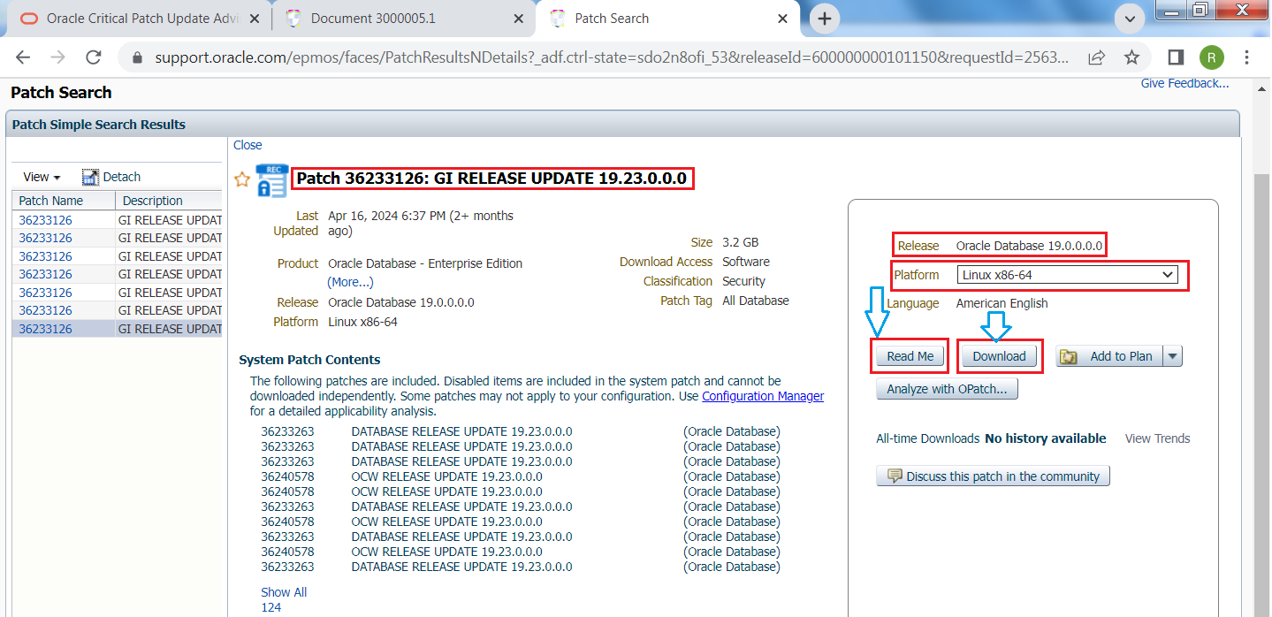Click the patch title 'Patch 36233126: GI RELEASE UPDATE 19.23.0.0.0'
Viewport: 1272px width, 617px height.
(x=491, y=179)
